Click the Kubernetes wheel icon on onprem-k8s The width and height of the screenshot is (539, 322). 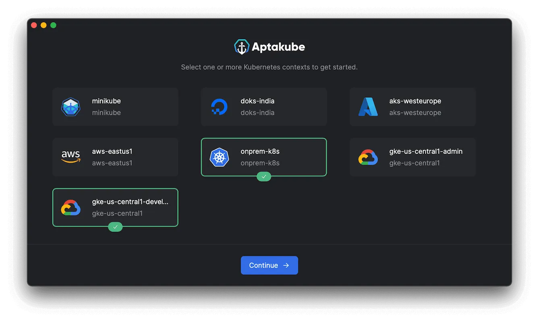219,157
